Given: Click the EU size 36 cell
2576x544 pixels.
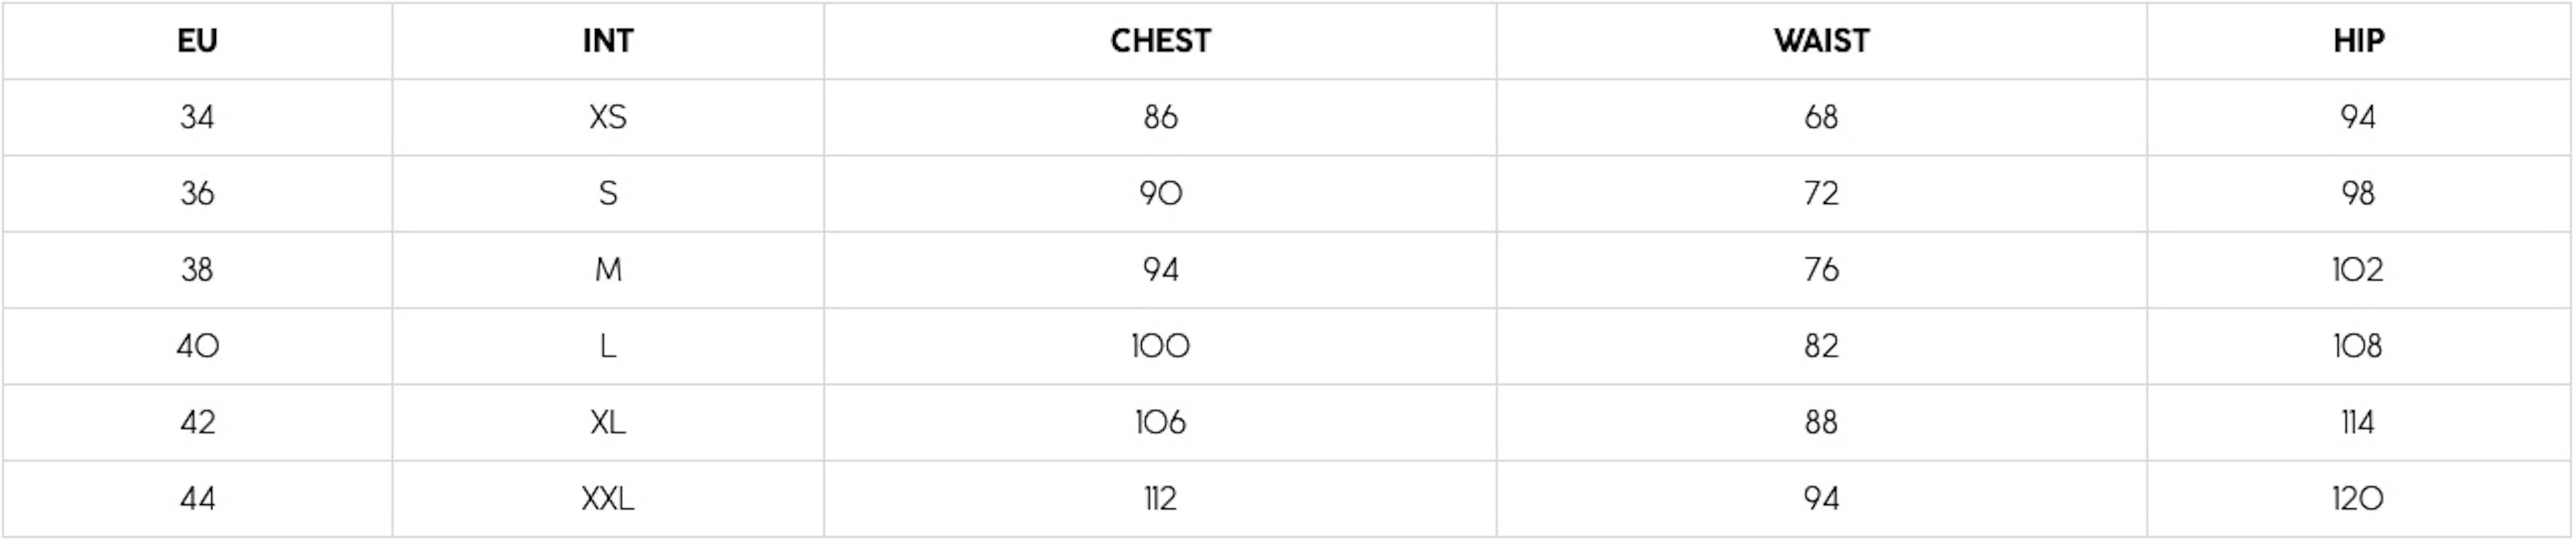Looking at the screenshot, I should click(197, 193).
